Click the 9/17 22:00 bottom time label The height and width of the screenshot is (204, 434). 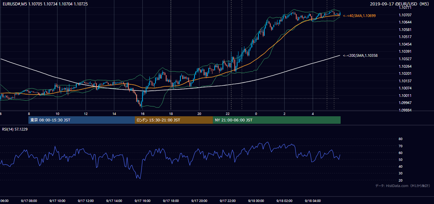pos(228,201)
